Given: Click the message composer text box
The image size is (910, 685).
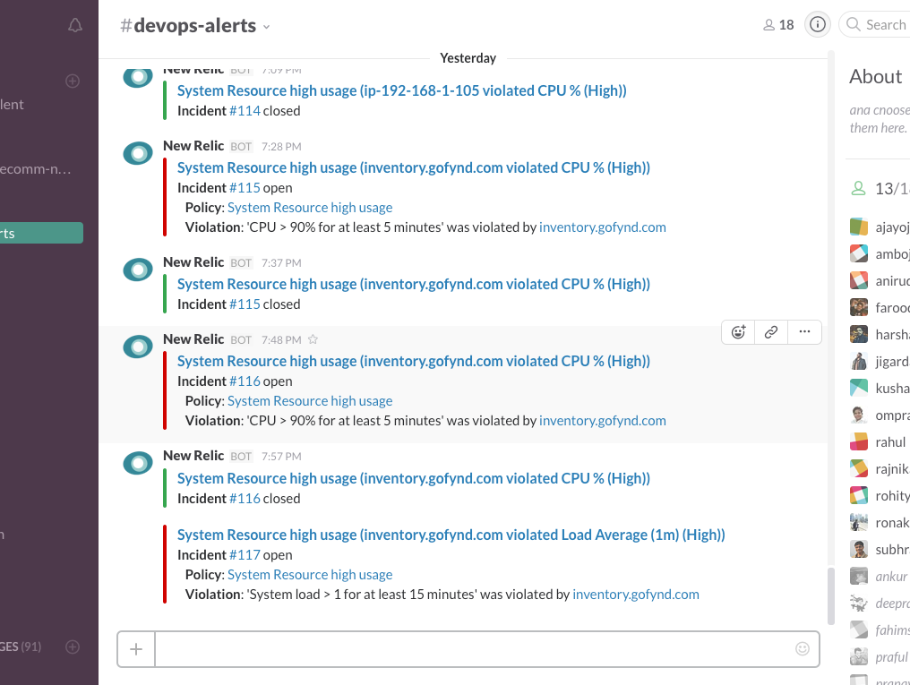Looking at the screenshot, I should (x=475, y=649).
